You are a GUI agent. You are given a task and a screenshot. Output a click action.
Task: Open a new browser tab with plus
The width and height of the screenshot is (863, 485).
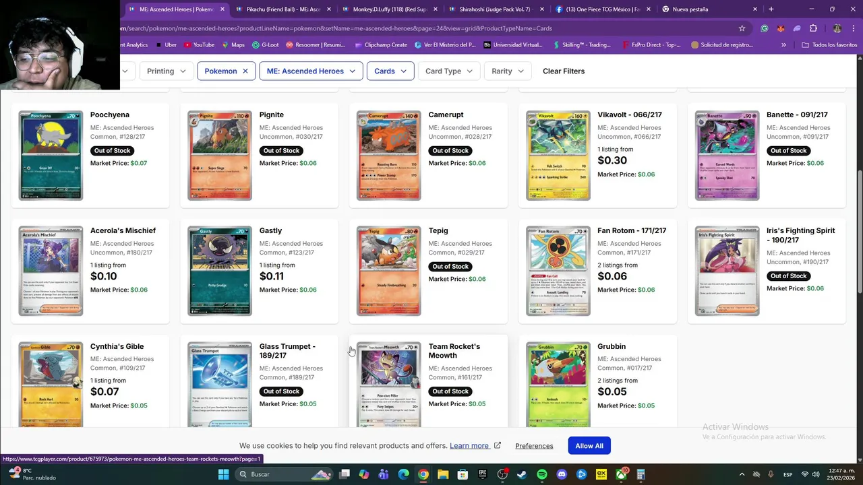click(771, 9)
